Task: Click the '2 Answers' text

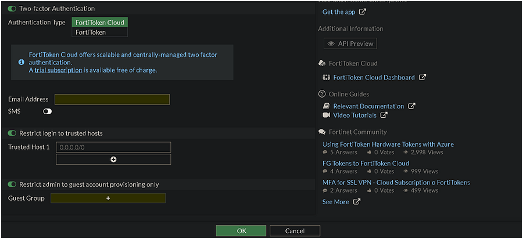Action: [x=343, y=190]
